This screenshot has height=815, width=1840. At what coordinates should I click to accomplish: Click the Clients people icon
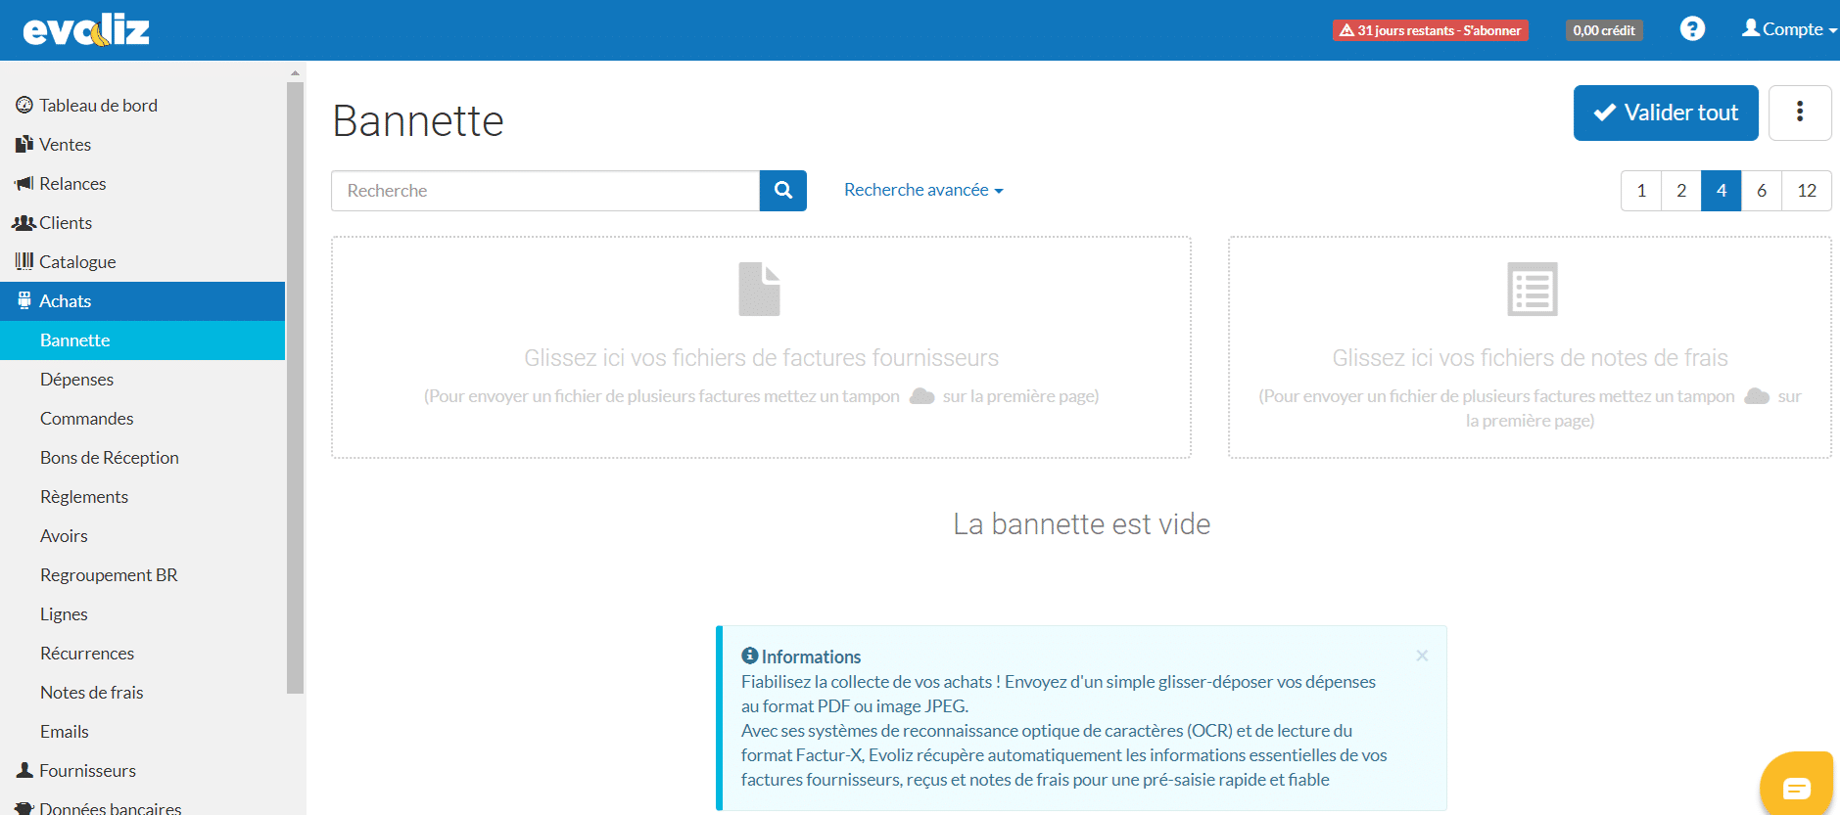(x=24, y=222)
